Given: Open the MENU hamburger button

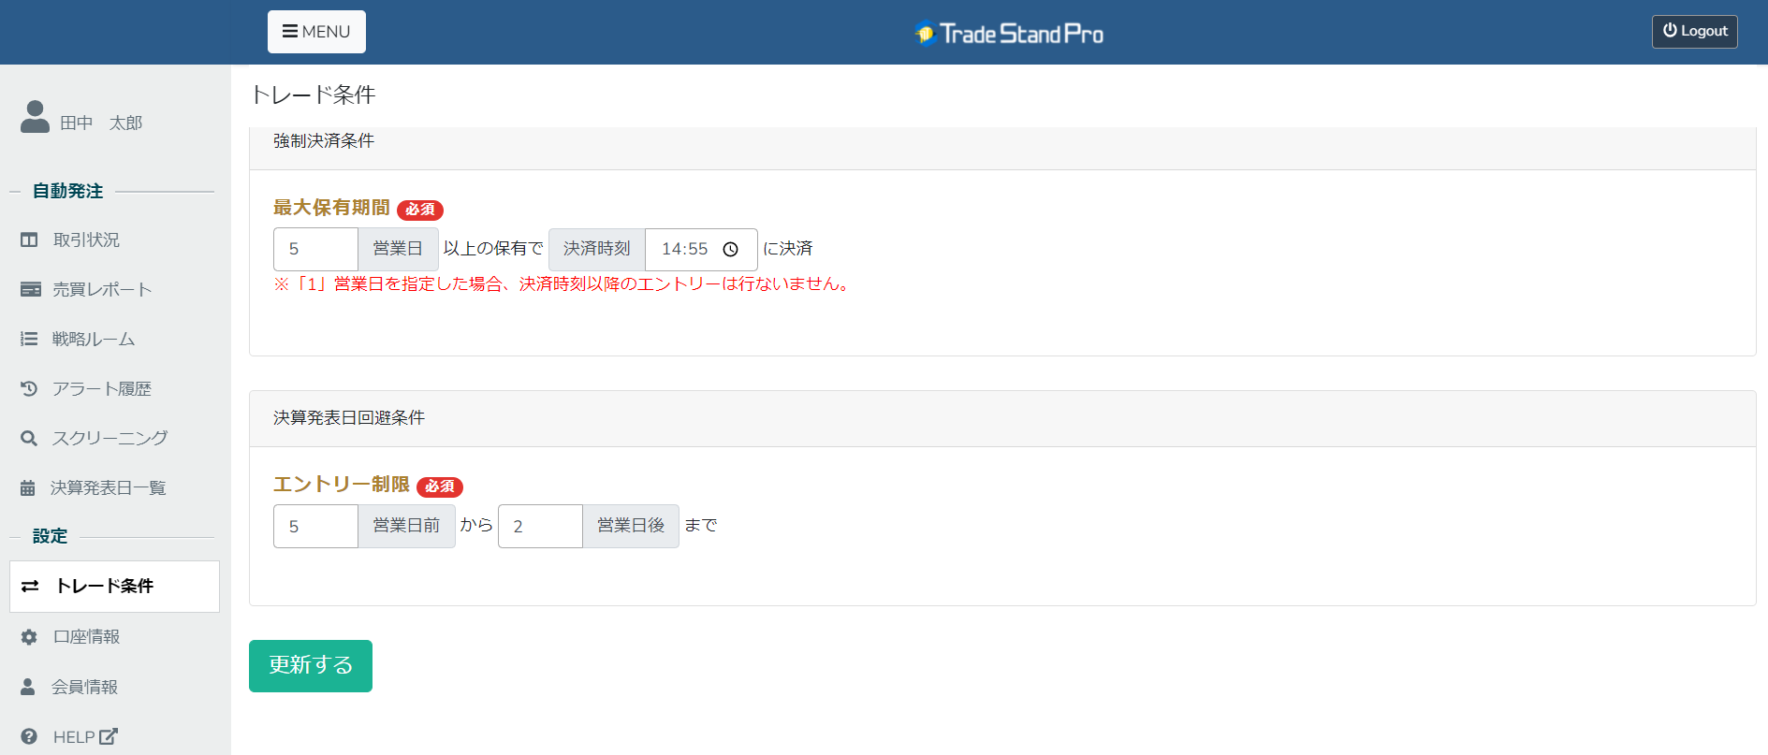Looking at the screenshot, I should tap(316, 32).
